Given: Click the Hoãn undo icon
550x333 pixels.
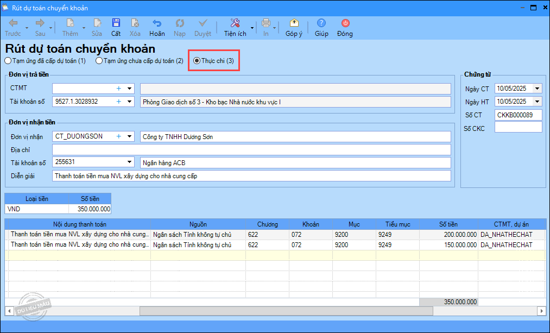Looking at the screenshot, I should (157, 23).
